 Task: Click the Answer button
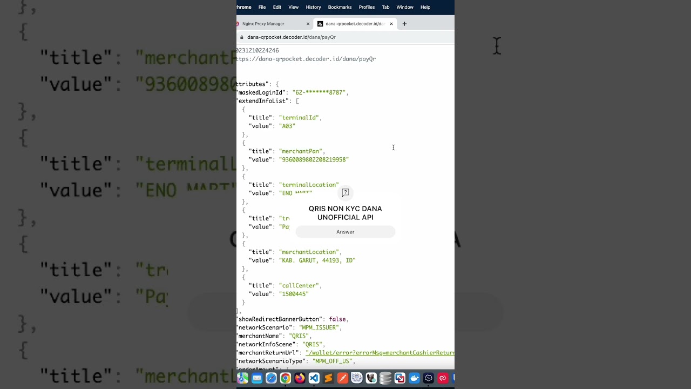[x=345, y=232]
